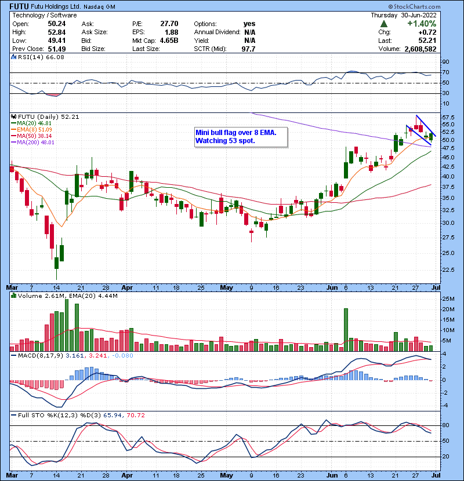Click the Mkt Cap value 4.65B
The width and height of the screenshot is (464, 481).
[x=169, y=41]
